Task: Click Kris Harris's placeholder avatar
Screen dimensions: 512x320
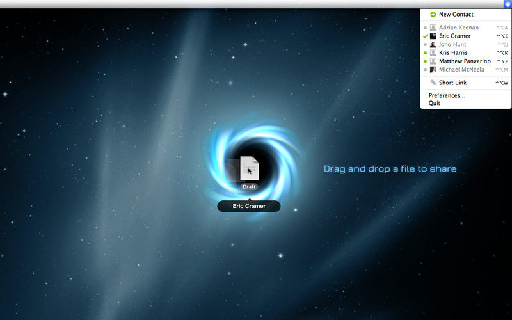Action: click(433, 53)
